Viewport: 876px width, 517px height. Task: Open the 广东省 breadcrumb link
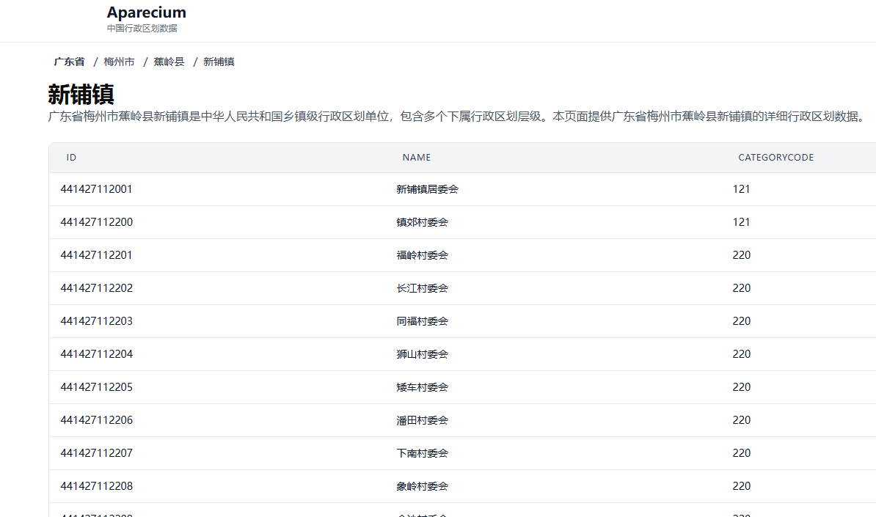pos(69,62)
